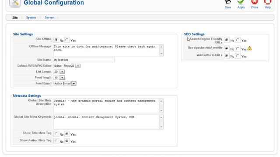
Task: Click Meta Description scrollbar down arrow
Action: (161, 111)
